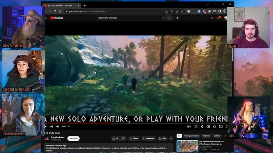Go to browser home page
The image size is (273, 153).
pos(60,11)
